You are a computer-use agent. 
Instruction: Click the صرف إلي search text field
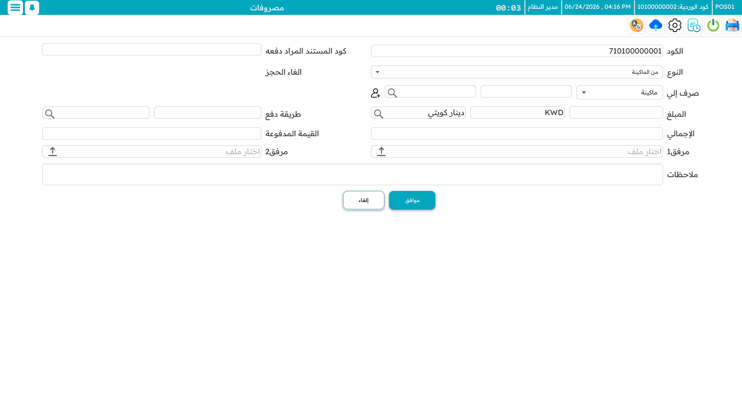(x=430, y=91)
